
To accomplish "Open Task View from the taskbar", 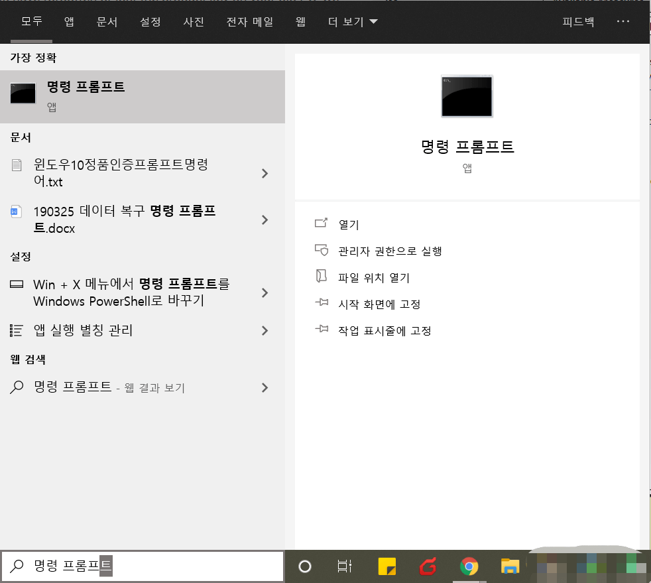I will click(x=345, y=567).
